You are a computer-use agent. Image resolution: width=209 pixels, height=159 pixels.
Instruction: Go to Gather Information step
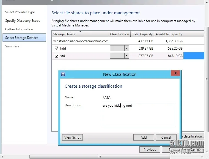pyautogui.click(x=19, y=29)
